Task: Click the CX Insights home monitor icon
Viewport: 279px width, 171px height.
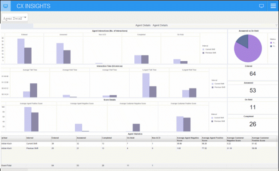Action: (x=5, y=6)
